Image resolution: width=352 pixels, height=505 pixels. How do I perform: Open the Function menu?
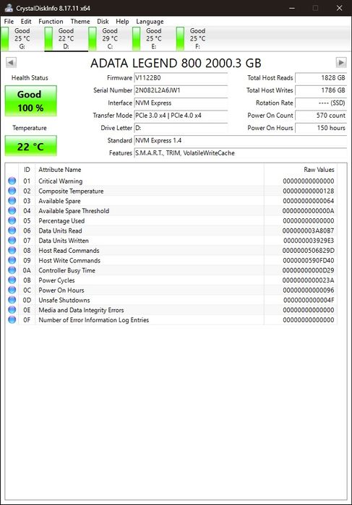click(51, 21)
